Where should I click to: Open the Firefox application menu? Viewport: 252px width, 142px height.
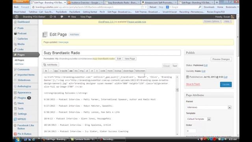coord(21,2)
